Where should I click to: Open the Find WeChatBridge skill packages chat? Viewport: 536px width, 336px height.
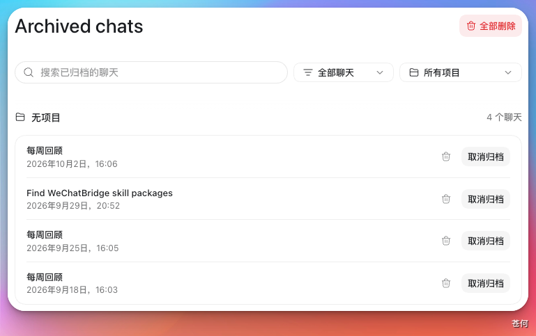pyautogui.click(x=100, y=193)
